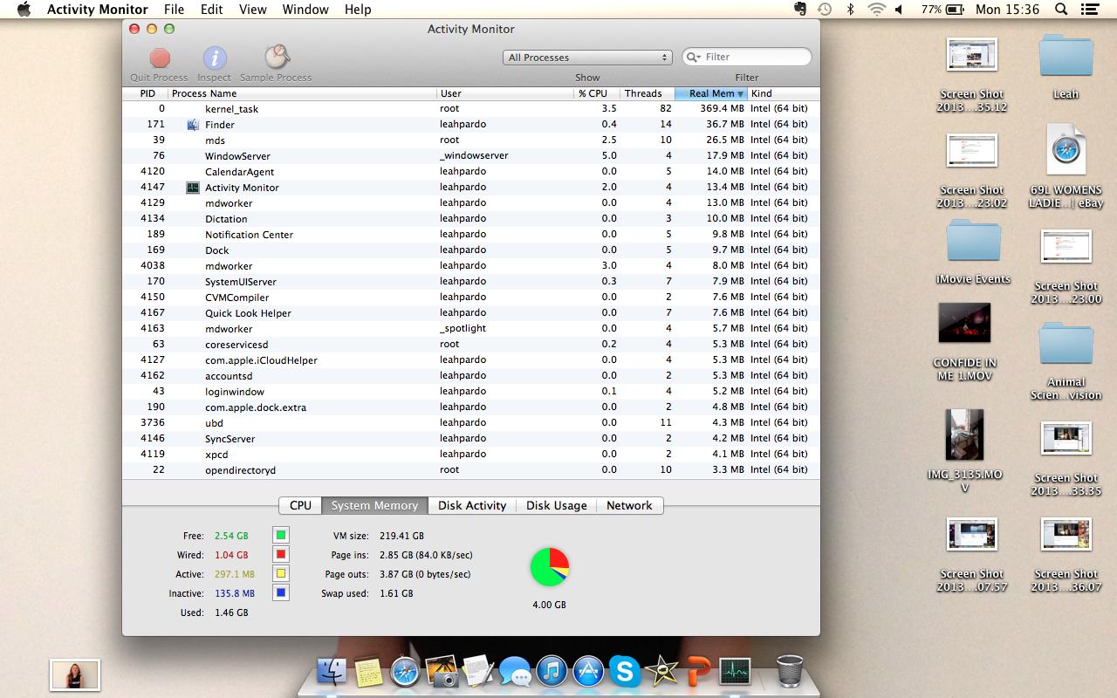The image size is (1117, 698).
Task: Open the Leah folder on desktop
Action: [x=1066, y=57]
